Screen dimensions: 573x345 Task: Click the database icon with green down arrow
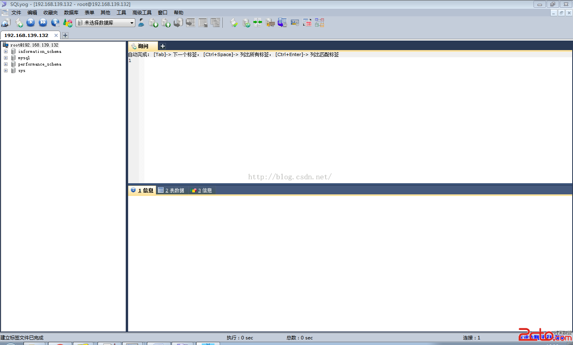coord(154,23)
